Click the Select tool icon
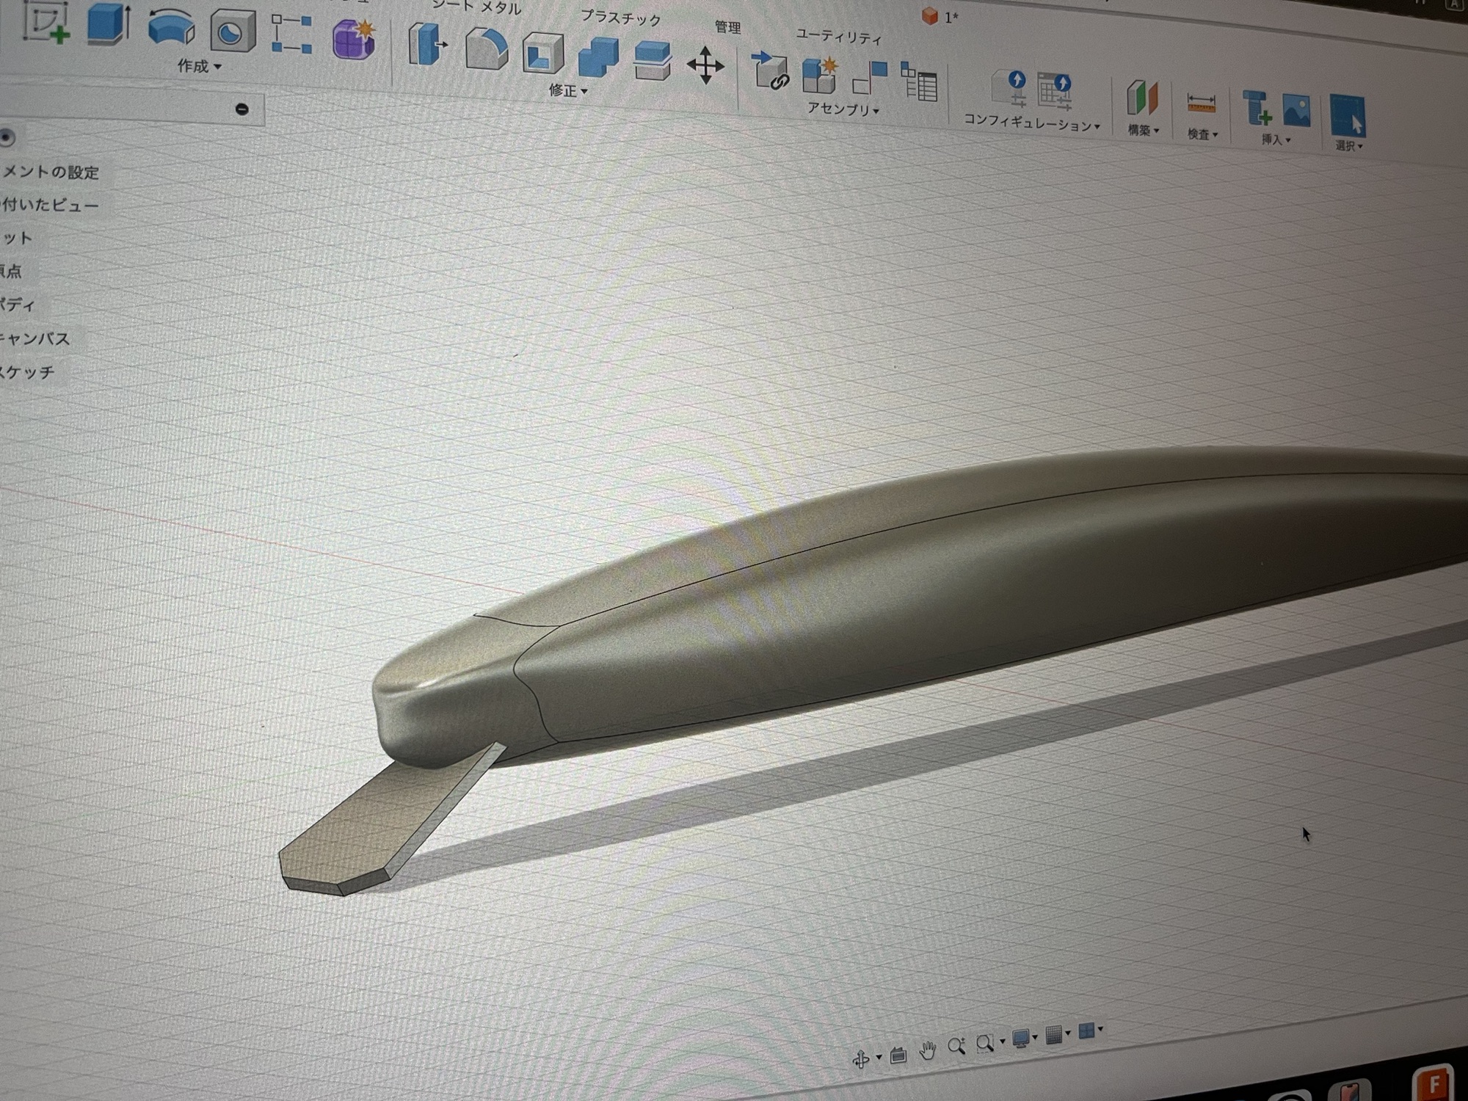 (1348, 115)
